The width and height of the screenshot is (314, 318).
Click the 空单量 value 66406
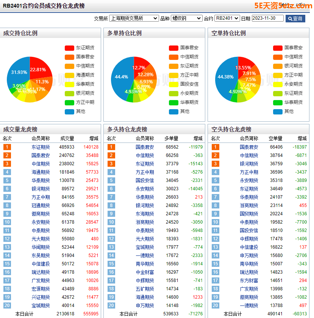click(276, 147)
